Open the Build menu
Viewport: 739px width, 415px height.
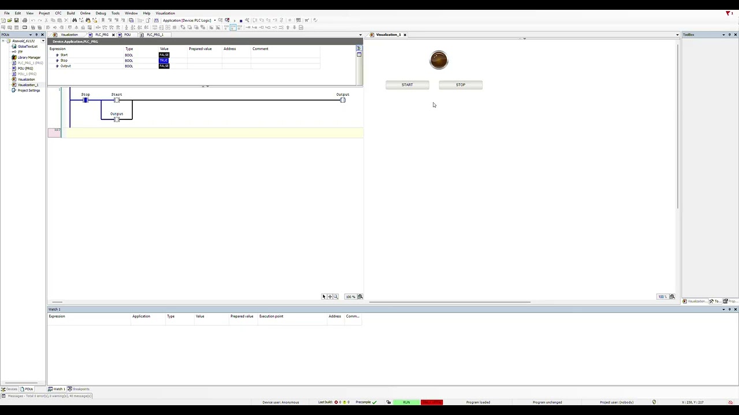(x=70, y=13)
